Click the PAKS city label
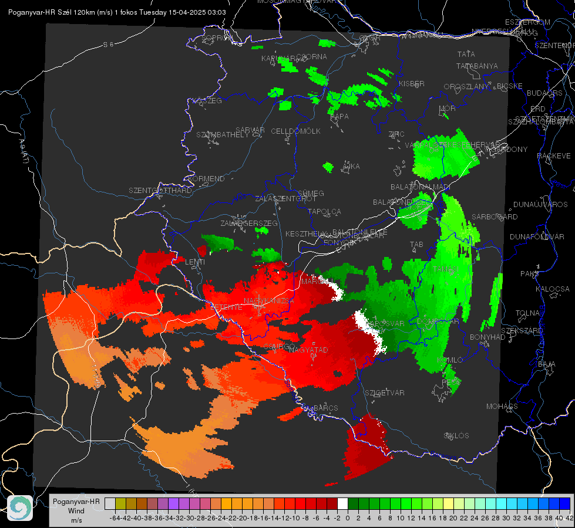 [530, 274]
